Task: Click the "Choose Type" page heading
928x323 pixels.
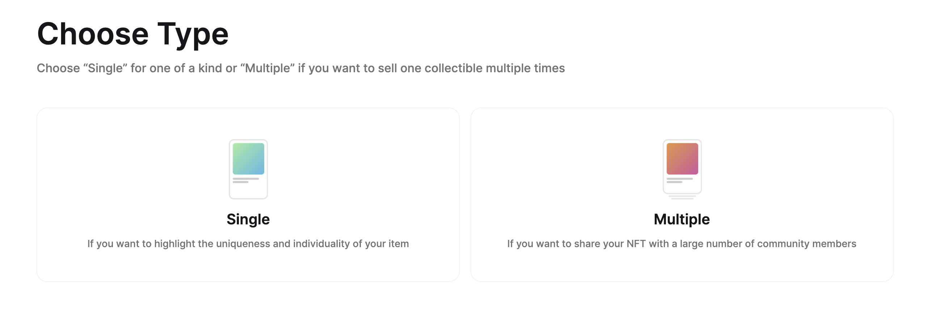Action: [133, 34]
